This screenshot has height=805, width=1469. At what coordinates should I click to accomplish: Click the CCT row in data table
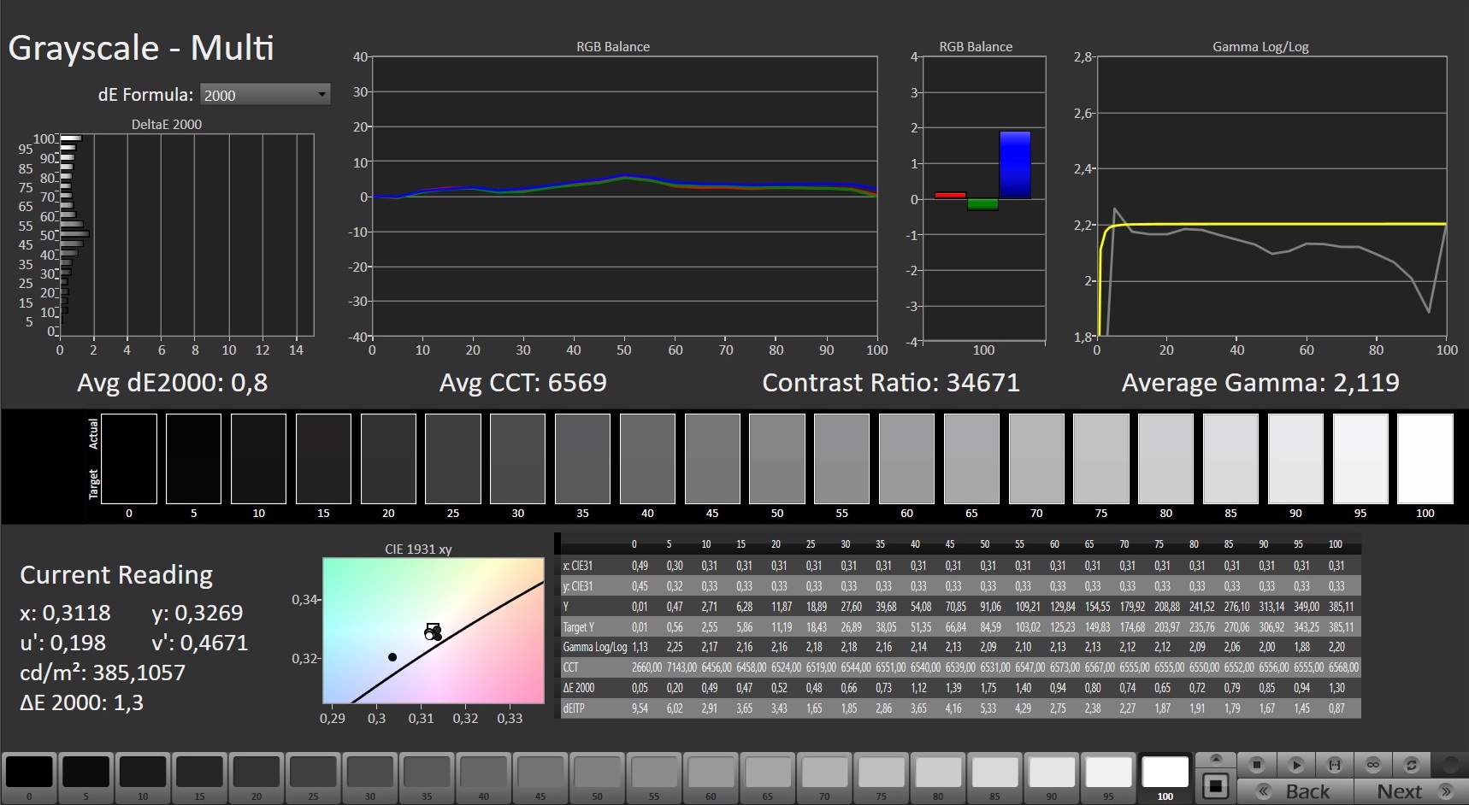pyautogui.click(x=959, y=667)
